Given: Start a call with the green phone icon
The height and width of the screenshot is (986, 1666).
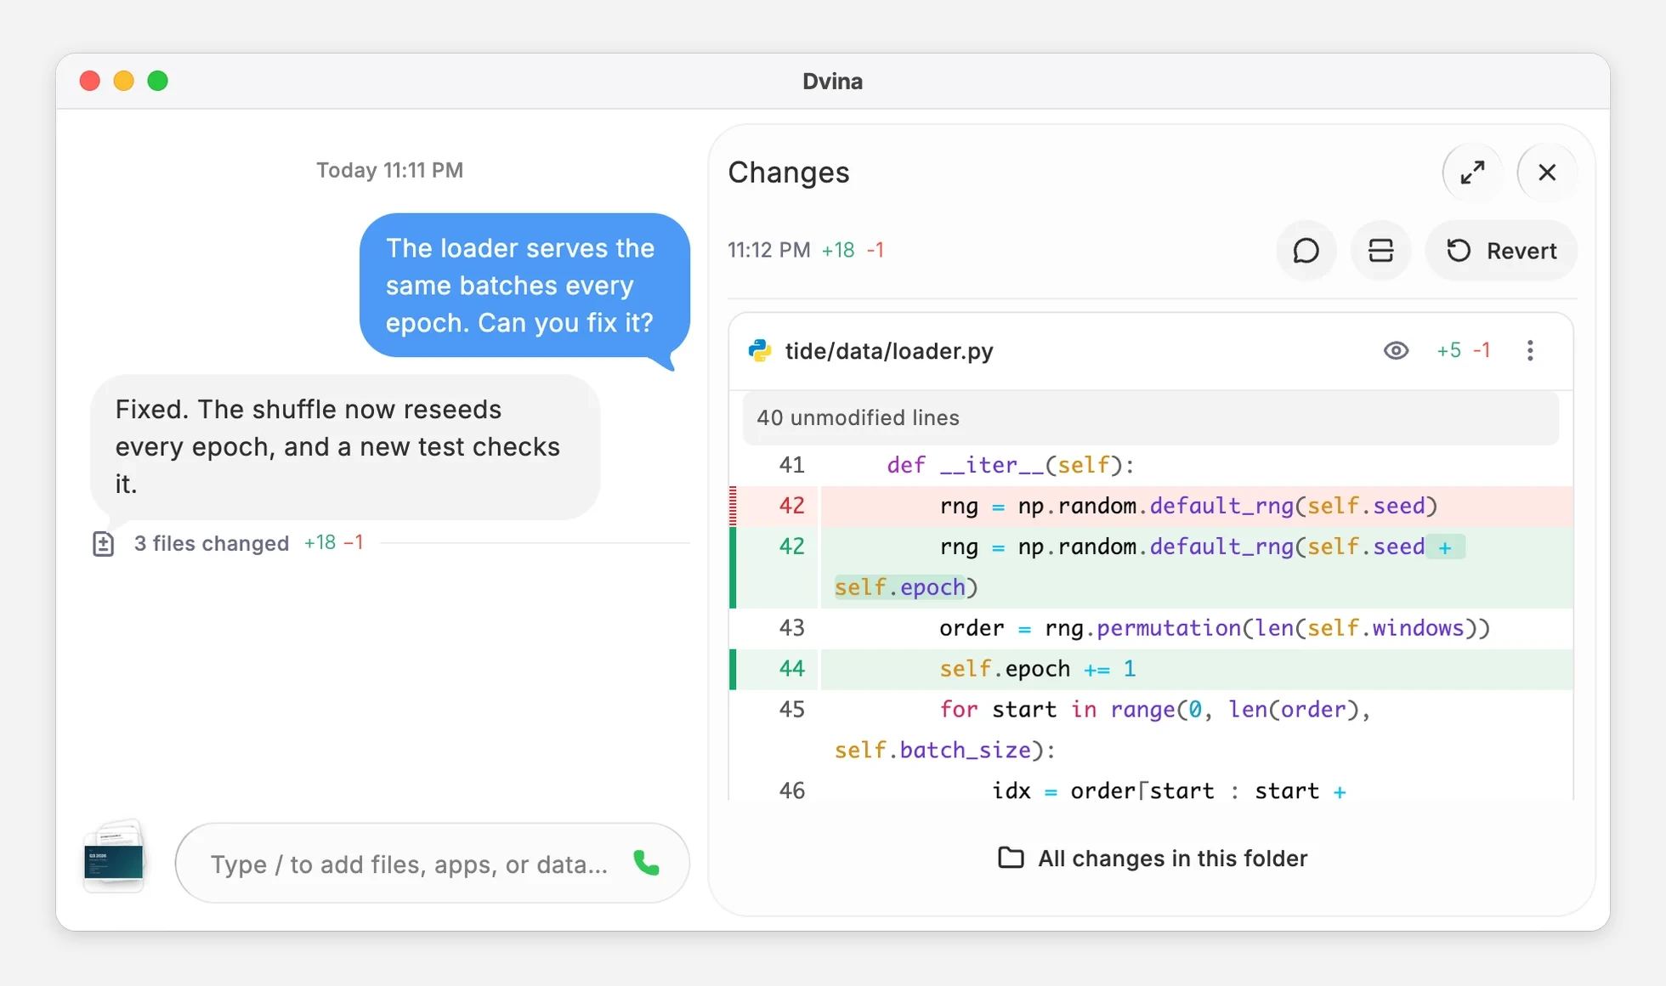Looking at the screenshot, I should [x=646, y=864].
